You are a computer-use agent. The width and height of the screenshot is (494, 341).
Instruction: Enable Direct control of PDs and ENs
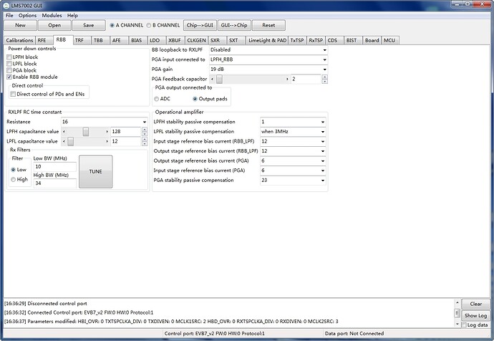(13, 94)
